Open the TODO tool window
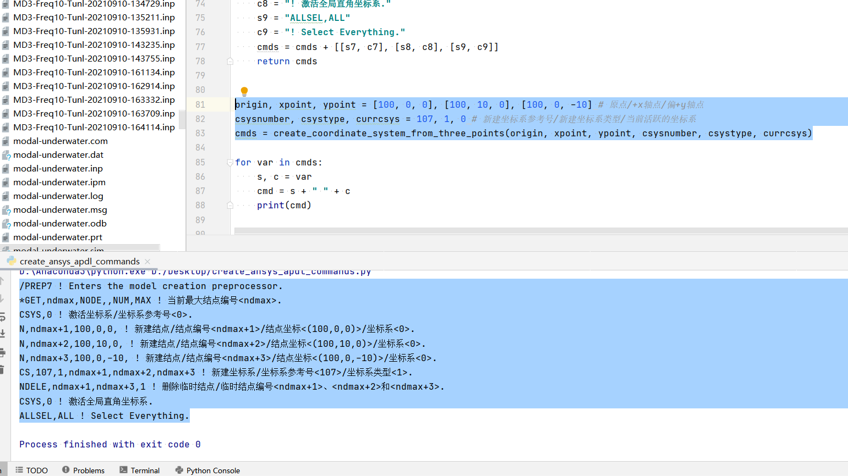Screen dimensions: 848x476 click(x=31, y=471)
